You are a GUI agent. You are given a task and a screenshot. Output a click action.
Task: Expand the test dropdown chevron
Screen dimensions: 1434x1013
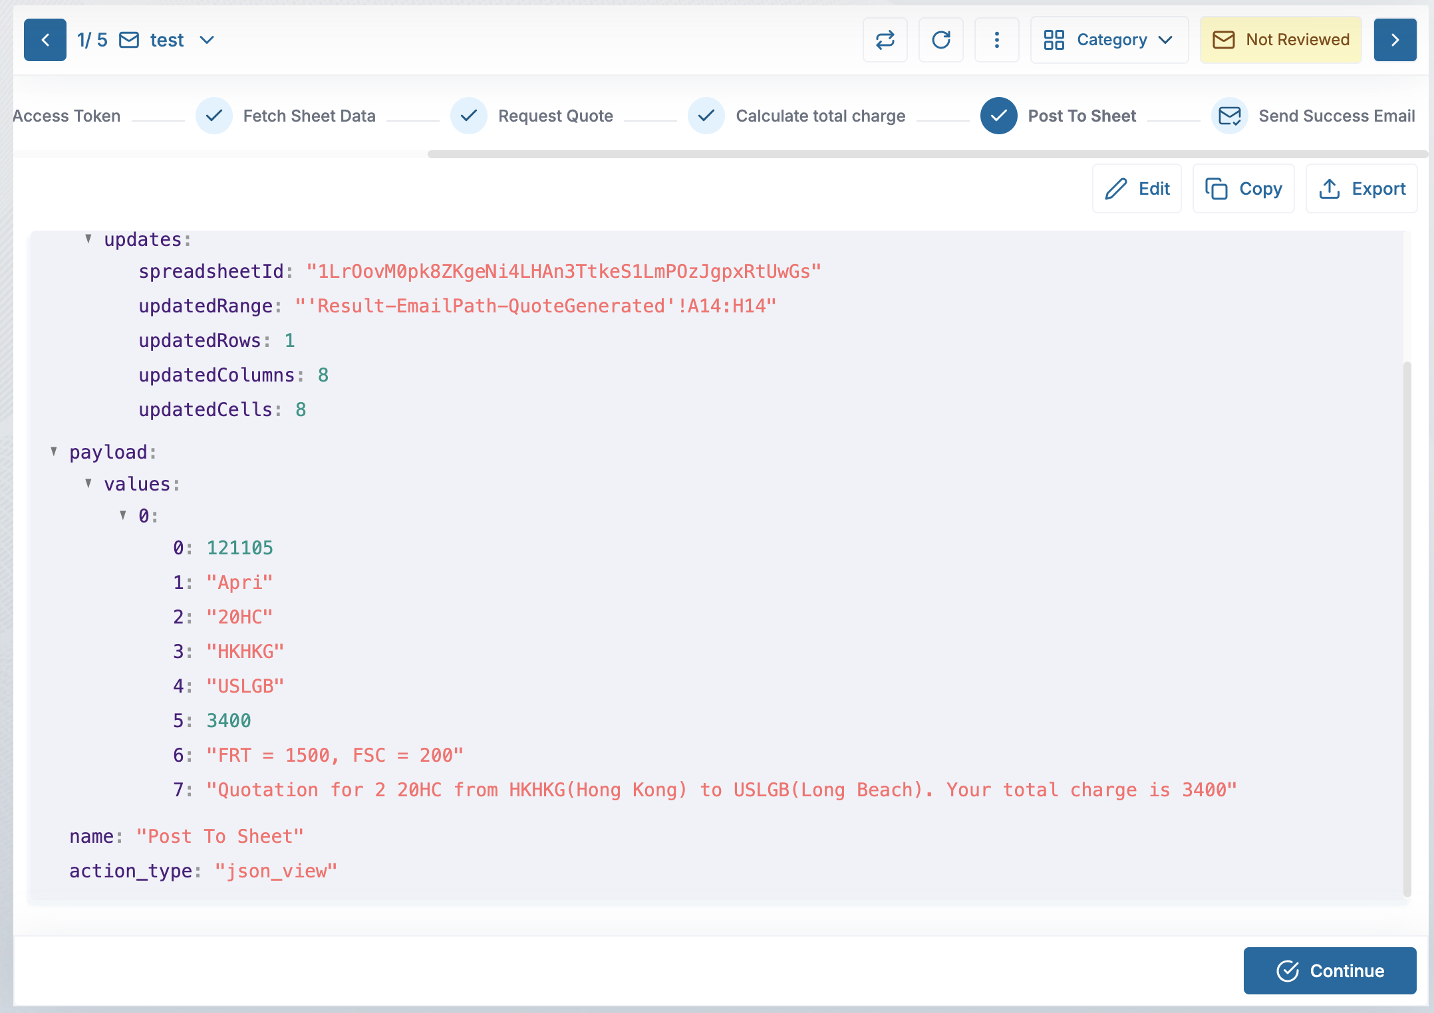(x=207, y=40)
